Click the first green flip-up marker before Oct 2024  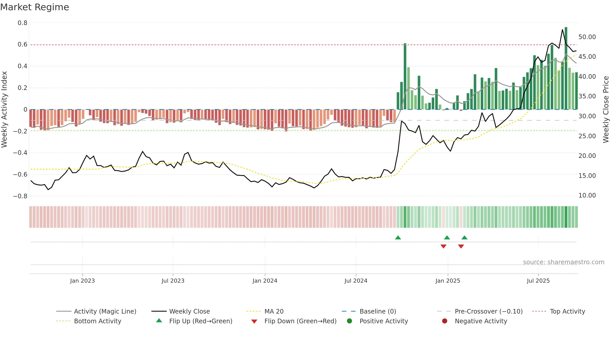[398, 238]
